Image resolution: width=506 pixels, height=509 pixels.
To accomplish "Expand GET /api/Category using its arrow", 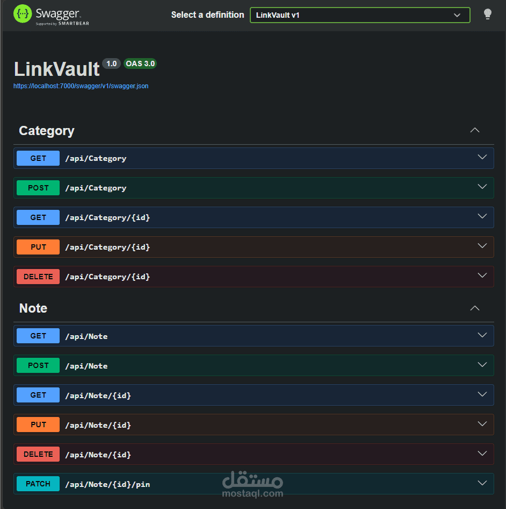I will (x=482, y=157).
